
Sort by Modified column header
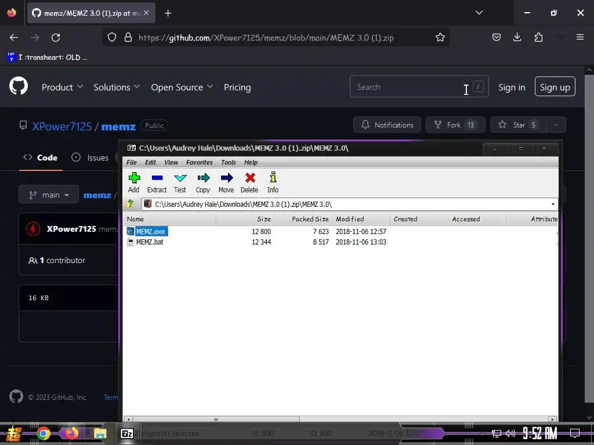361,219
